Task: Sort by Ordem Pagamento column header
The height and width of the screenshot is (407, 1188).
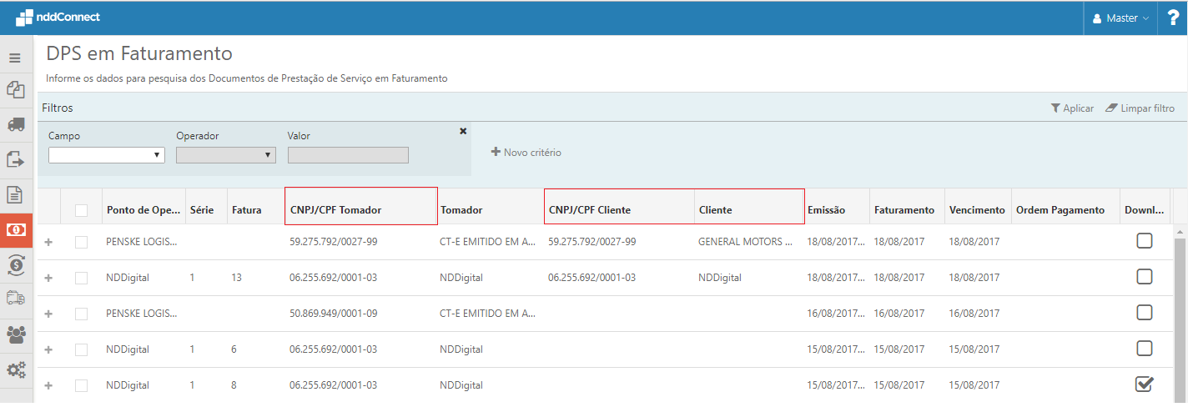Action: 1060,210
